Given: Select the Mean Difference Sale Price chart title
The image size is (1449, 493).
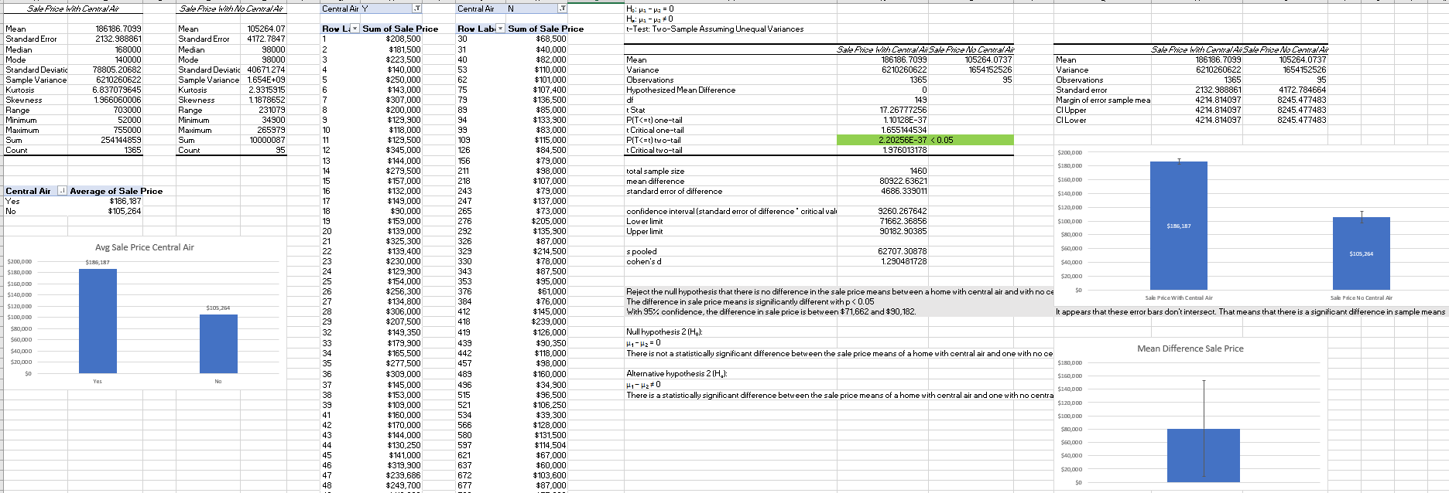Looking at the screenshot, I should (1190, 348).
